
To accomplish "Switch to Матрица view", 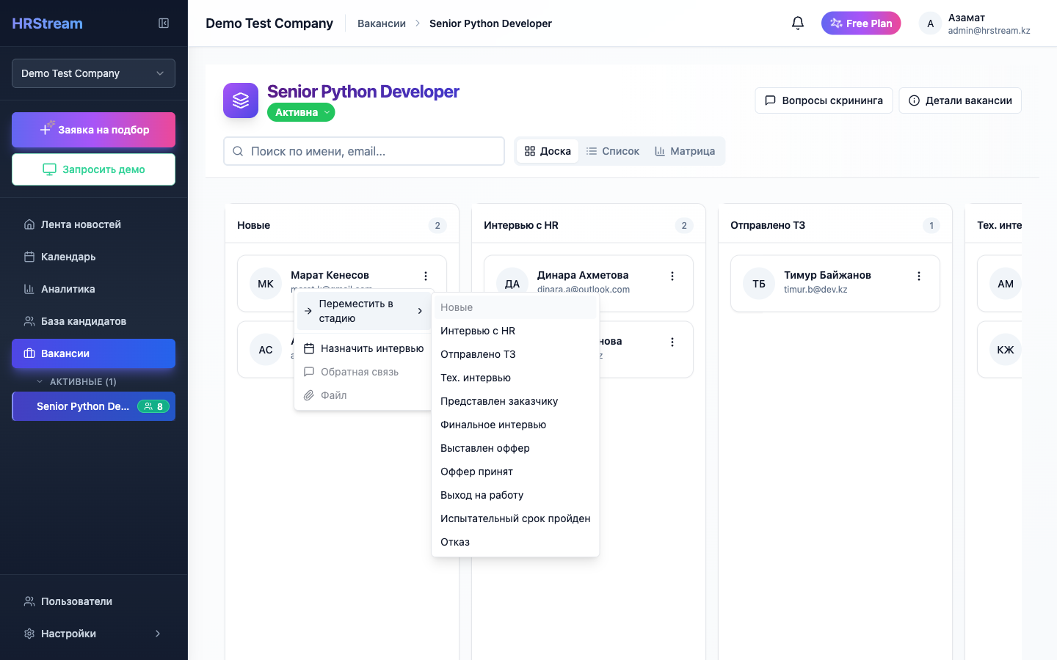I will coord(684,151).
